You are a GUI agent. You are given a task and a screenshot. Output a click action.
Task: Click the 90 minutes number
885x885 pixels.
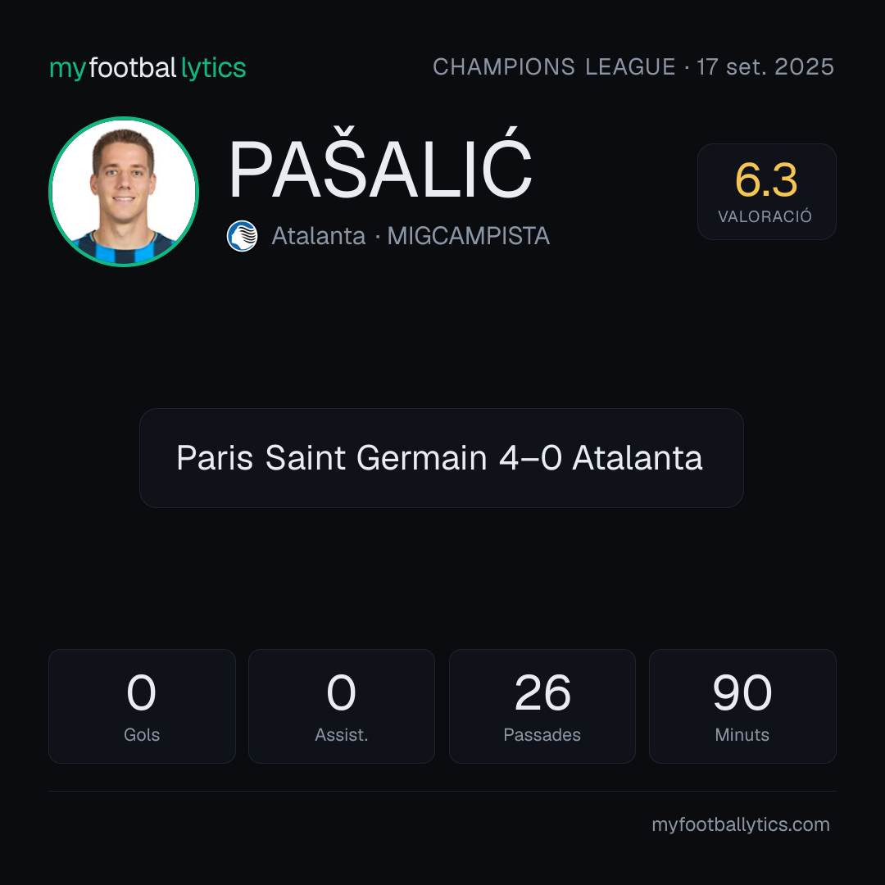coord(742,692)
